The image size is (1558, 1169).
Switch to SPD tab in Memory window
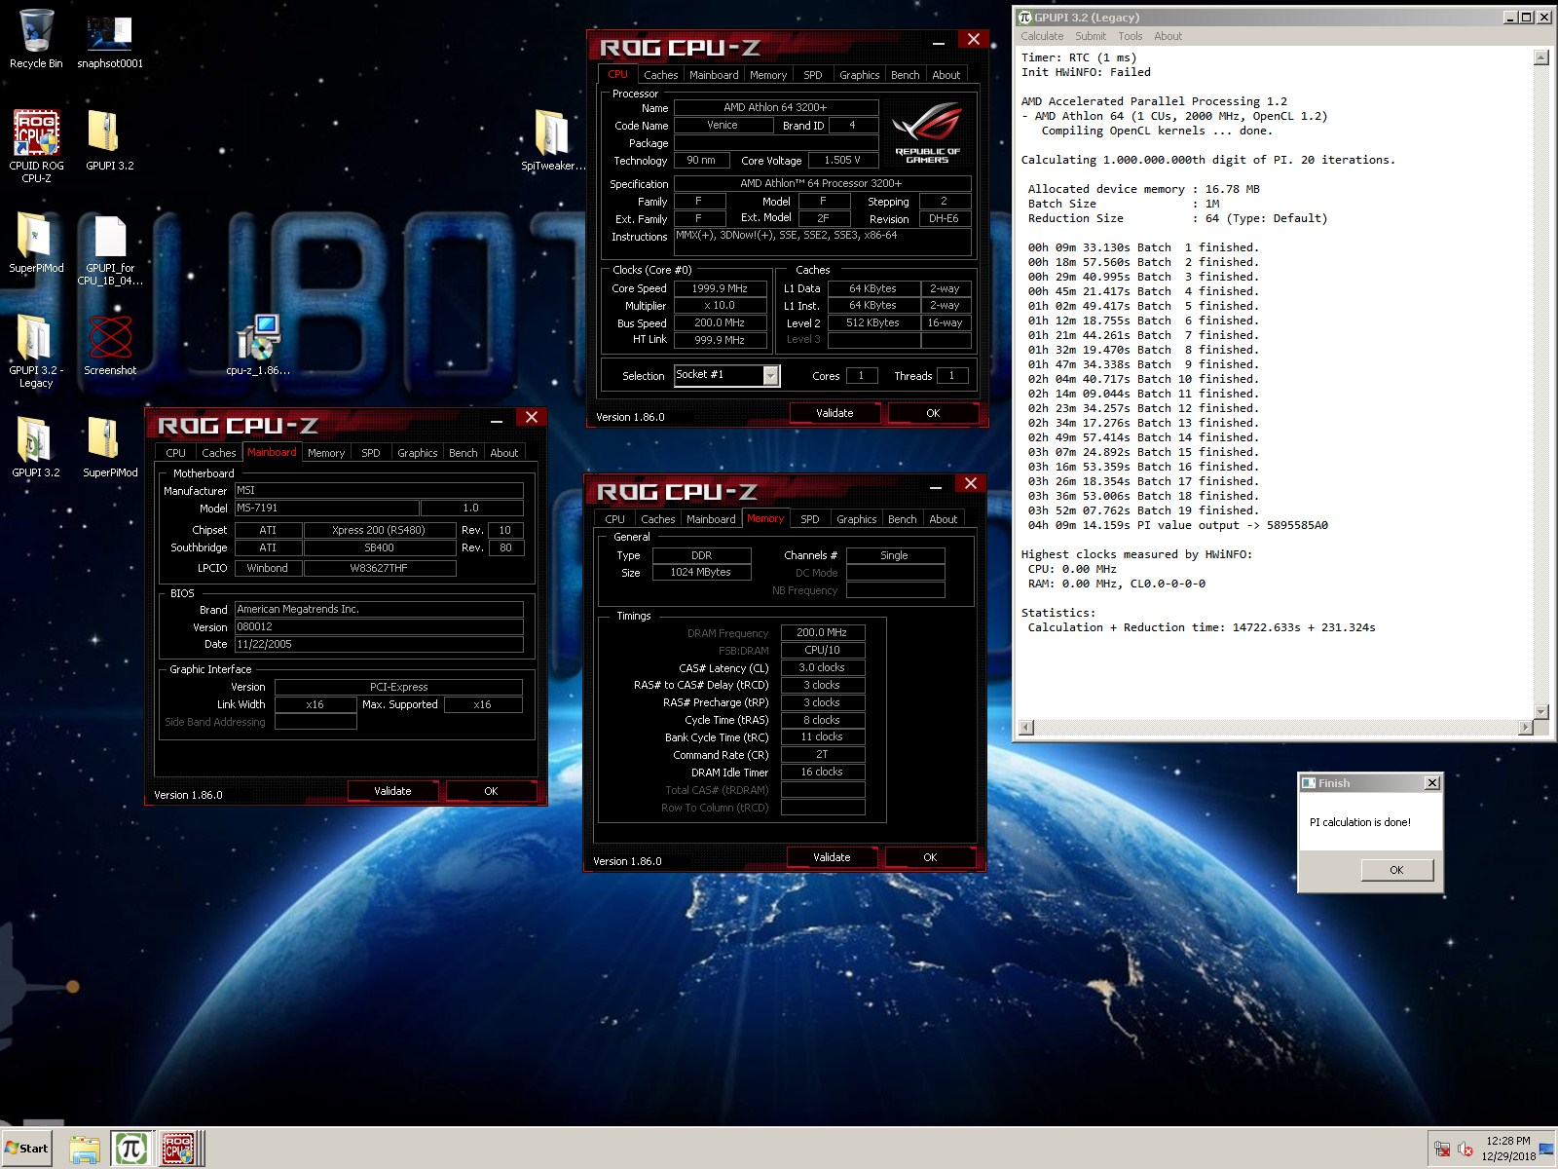pyautogui.click(x=810, y=519)
